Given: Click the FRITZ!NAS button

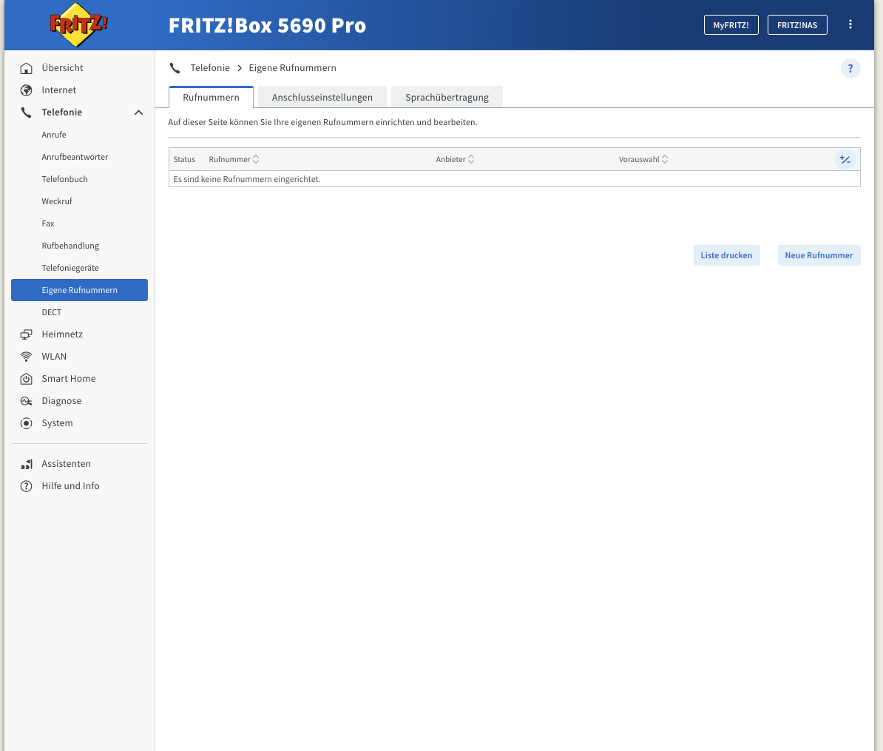Looking at the screenshot, I should coord(796,25).
